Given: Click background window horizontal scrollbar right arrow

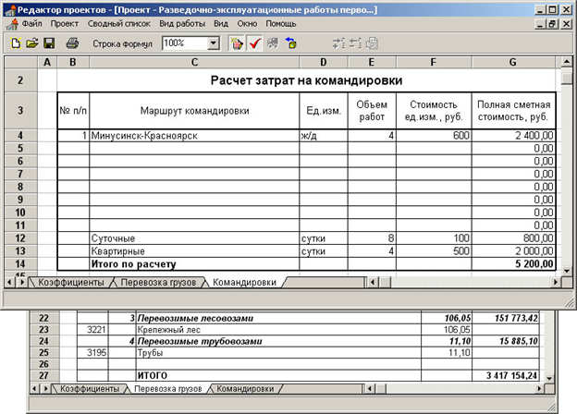Looking at the screenshot, I should coord(539,388).
